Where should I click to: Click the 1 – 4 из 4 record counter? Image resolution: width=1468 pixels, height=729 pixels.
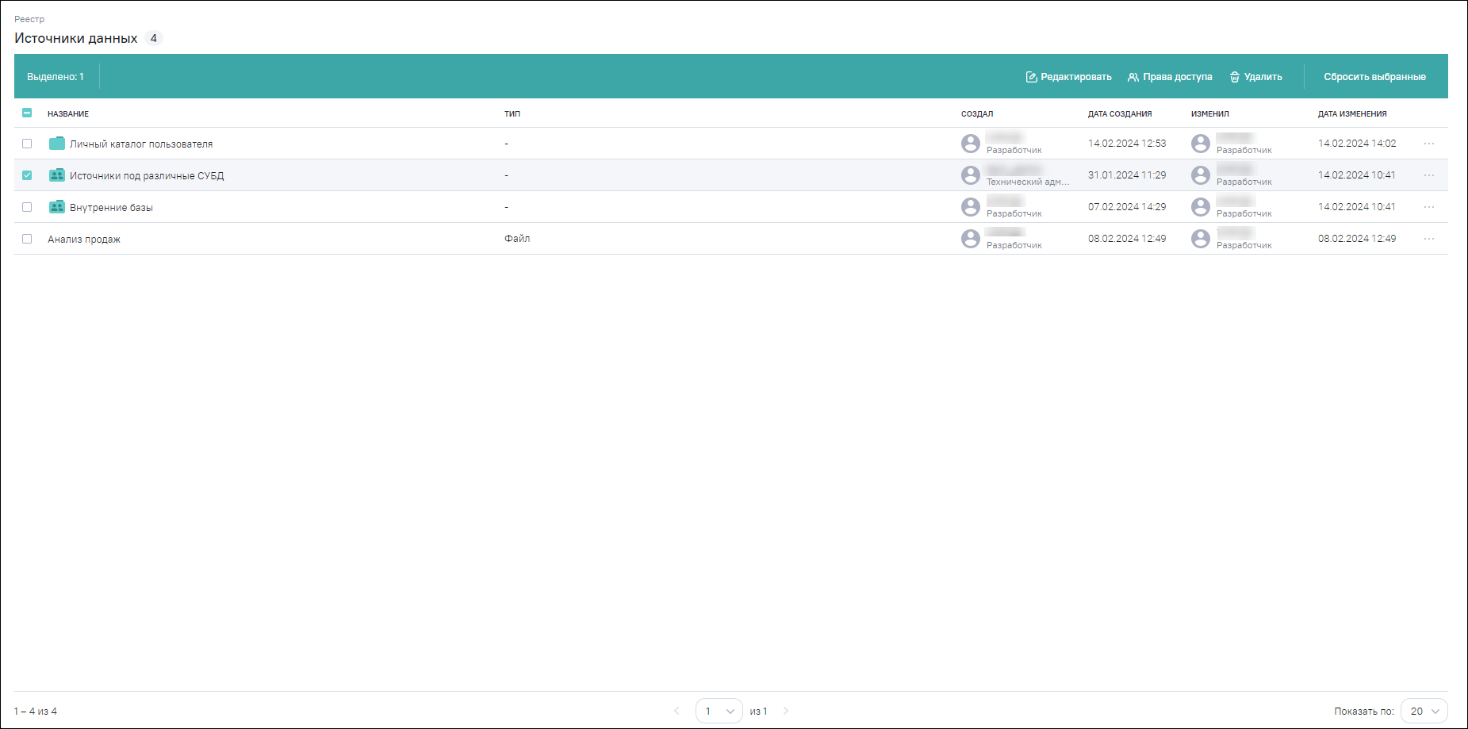(36, 712)
